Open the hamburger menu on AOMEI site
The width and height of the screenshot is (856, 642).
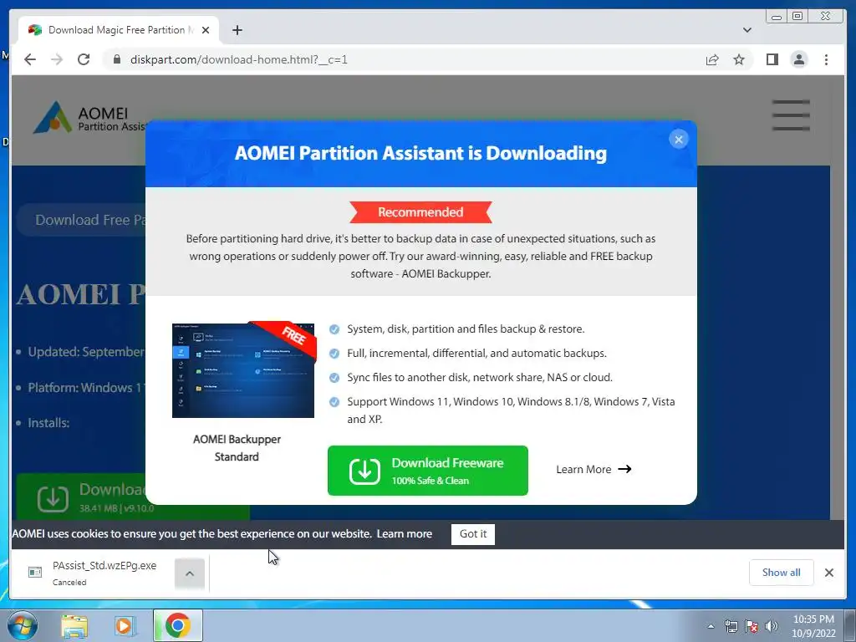(x=791, y=115)
